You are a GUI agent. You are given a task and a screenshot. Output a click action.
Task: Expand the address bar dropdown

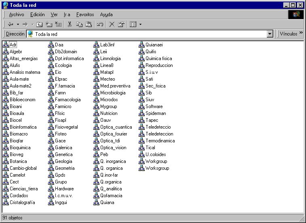pyautogui.click(x=270, y=34)
